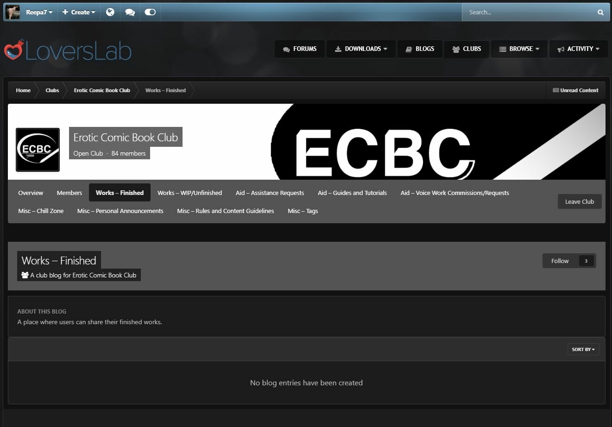Viewport: 612px width, 427px height.
Task: Open the club Overview tab
Action: (x=31, y=193)
